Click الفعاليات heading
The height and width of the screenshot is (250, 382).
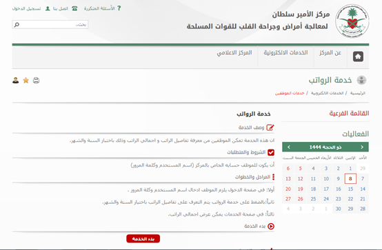coord(355,134)
